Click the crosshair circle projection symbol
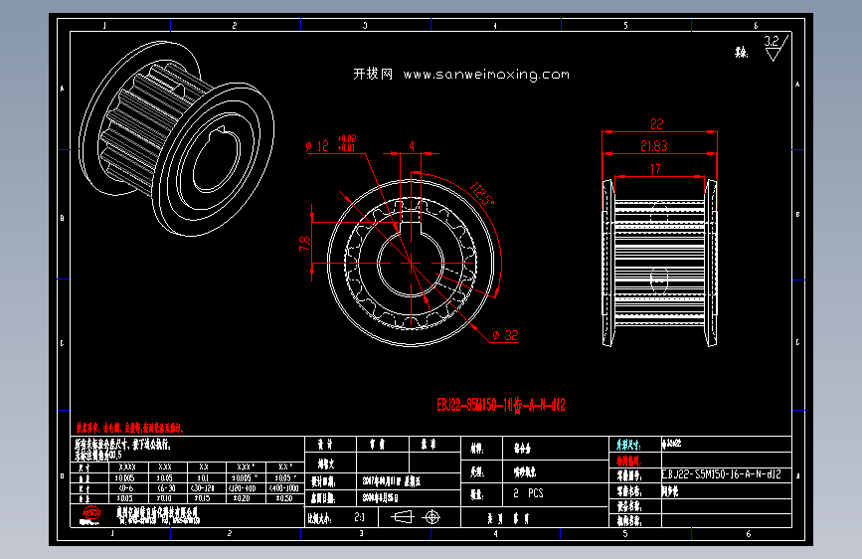 pos(432,517)
